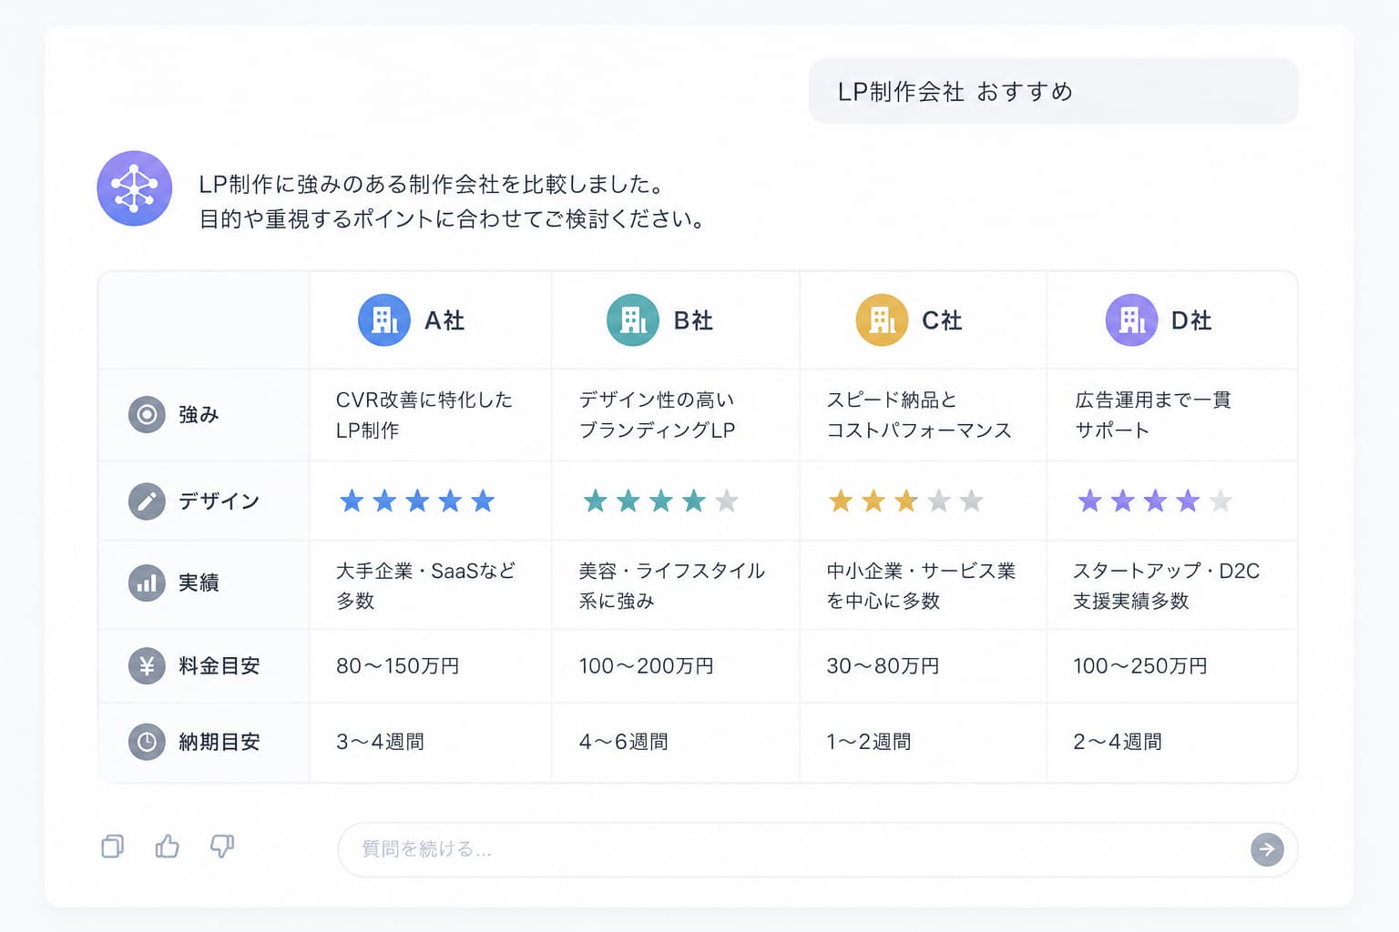Select the teal B社 building icon
This screenshot has width=1399, height=932.
click(633, 320)
